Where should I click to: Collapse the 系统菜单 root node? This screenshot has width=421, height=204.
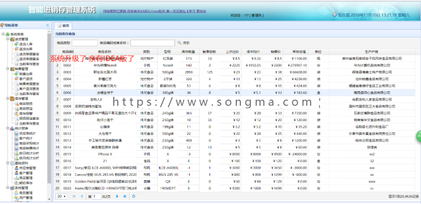pos(3,34)
